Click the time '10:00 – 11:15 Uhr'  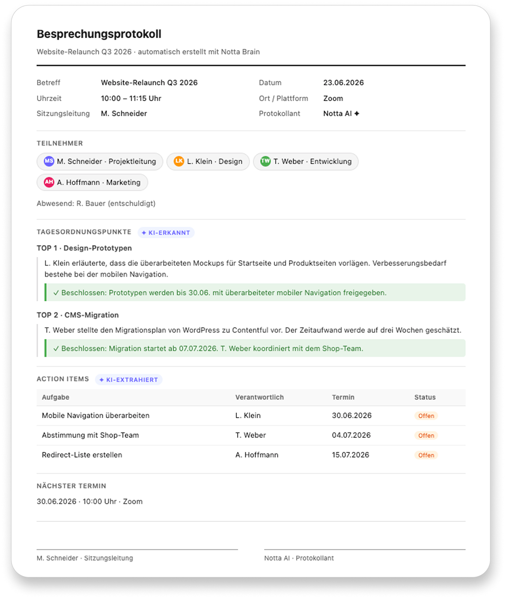coord(131,99)
